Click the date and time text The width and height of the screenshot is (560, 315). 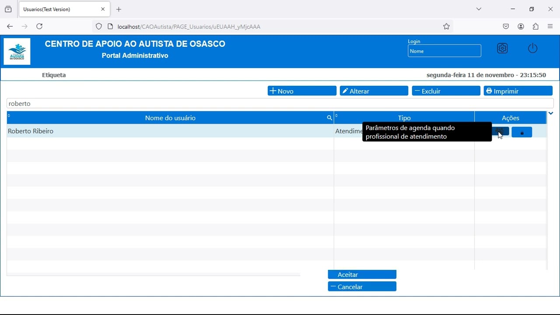click(486, 75)
